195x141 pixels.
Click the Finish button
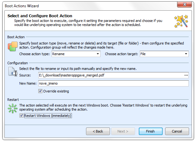pos(150,131)
